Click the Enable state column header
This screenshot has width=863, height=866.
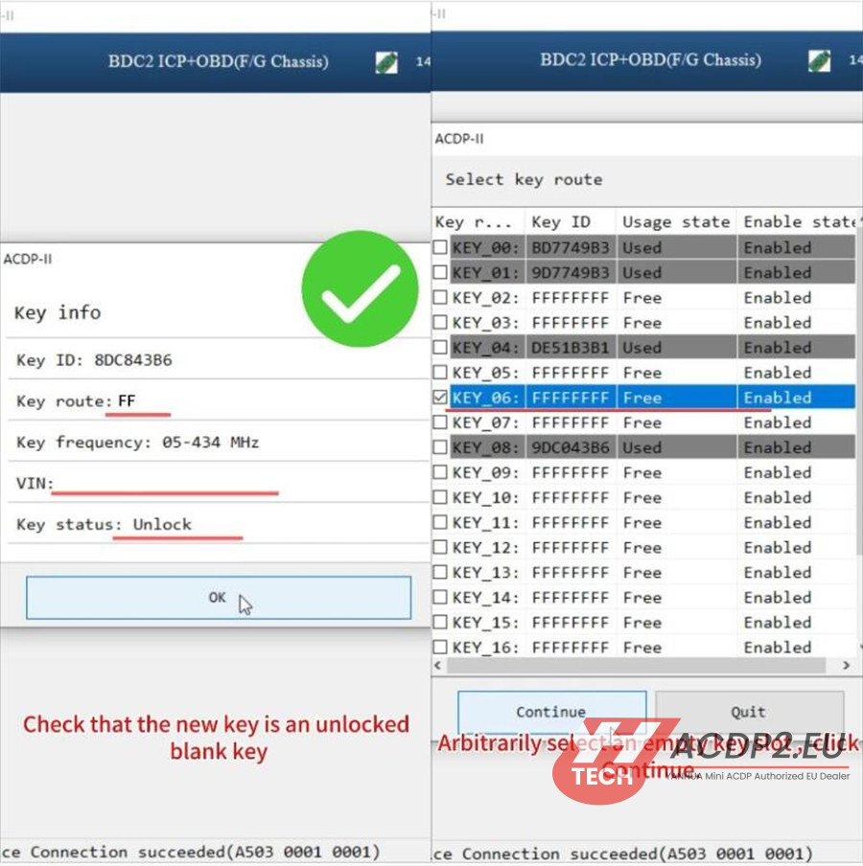[x=798, y=222]
